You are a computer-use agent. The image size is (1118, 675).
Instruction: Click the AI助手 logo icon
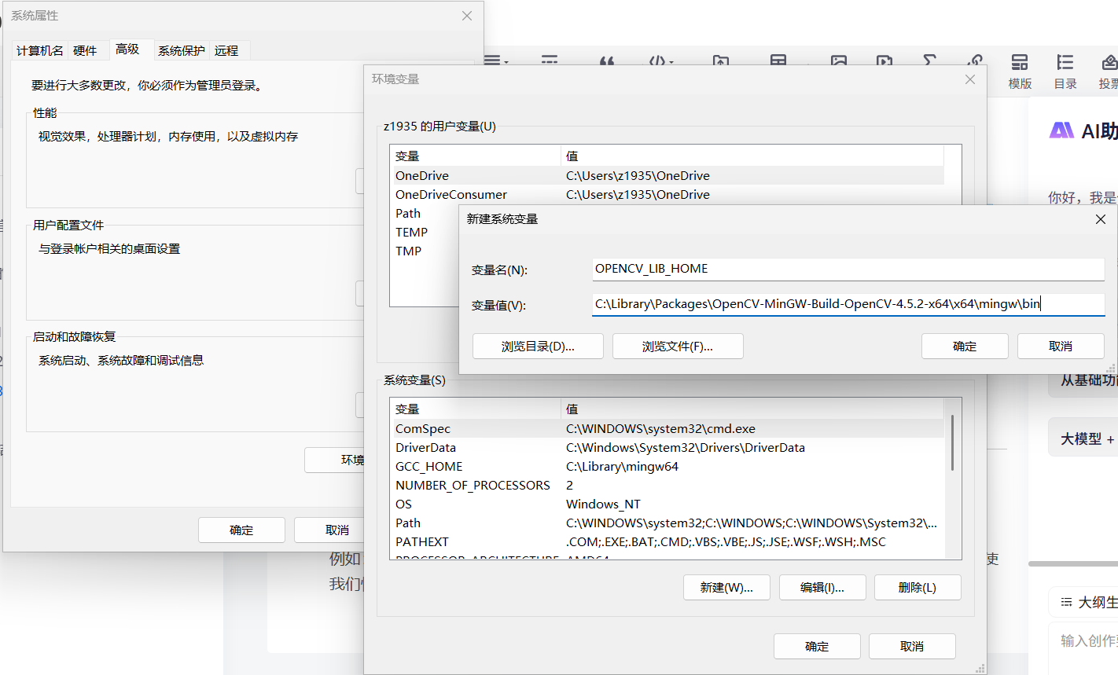coord(1061,130)
